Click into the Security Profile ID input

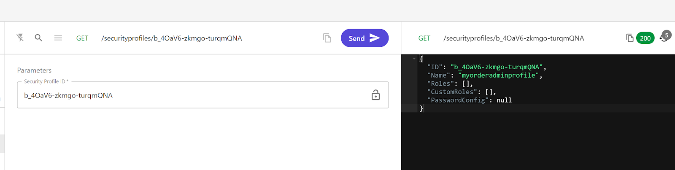(x=194, y=95)
